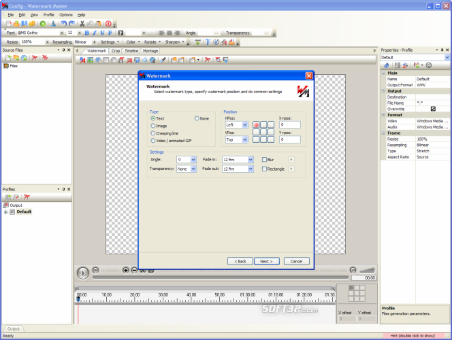Remove file red X icon in Source Files panel
This screenshot has width=452, height=340.
pyautogui.click(x=34, y=58)
